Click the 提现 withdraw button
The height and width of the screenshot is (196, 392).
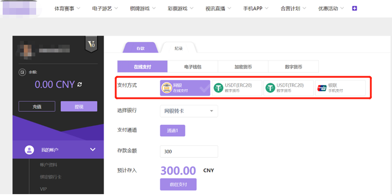tap(78, 106)
